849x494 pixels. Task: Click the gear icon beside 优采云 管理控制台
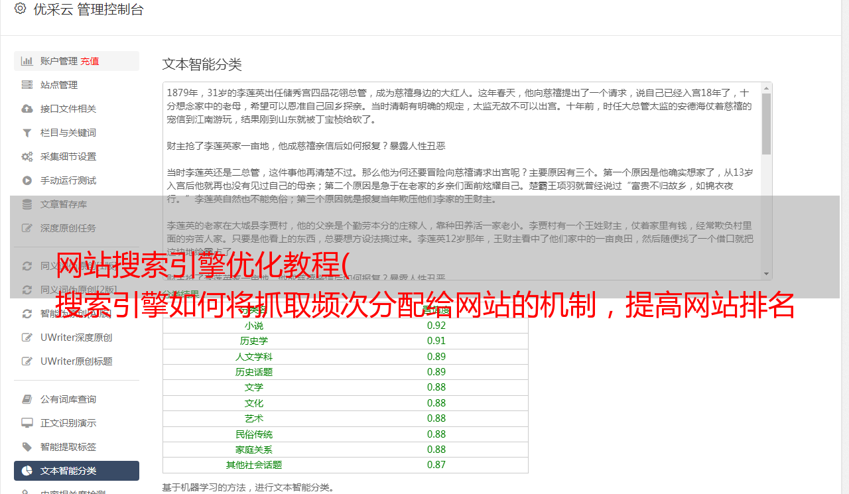pos(20,9)
